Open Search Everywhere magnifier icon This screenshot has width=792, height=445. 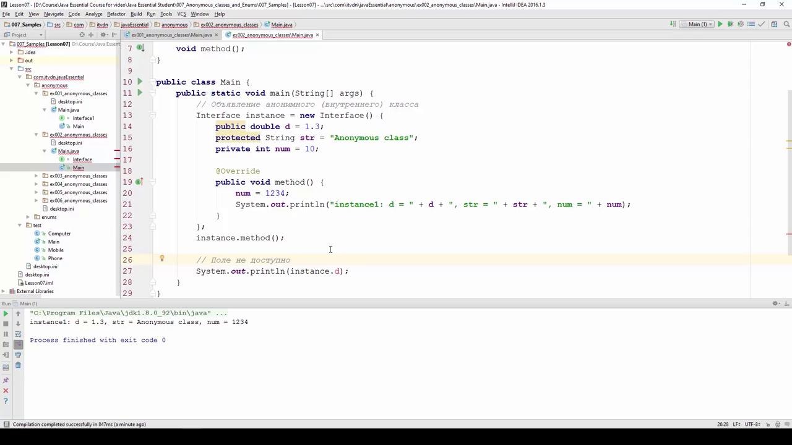[786, 24]
